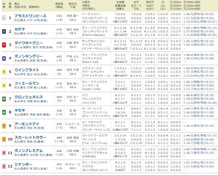Open the ブラストワンピース horse link
The height and width of the screenshot is (175, 218).
pyautogui.click(x=30, y=16)
